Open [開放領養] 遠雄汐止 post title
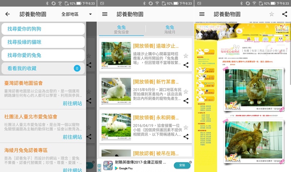291x172 pixels. (x=156, y=46)
